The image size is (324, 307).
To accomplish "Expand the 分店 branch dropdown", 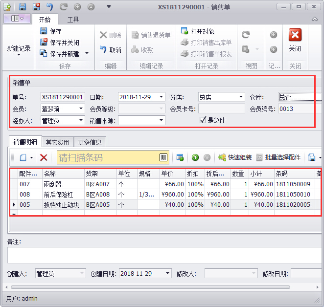I will [241, 97].
